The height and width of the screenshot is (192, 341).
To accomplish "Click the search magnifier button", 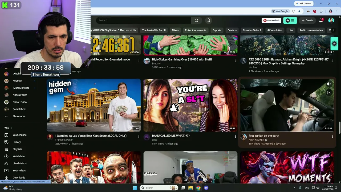I will (197, 21).
